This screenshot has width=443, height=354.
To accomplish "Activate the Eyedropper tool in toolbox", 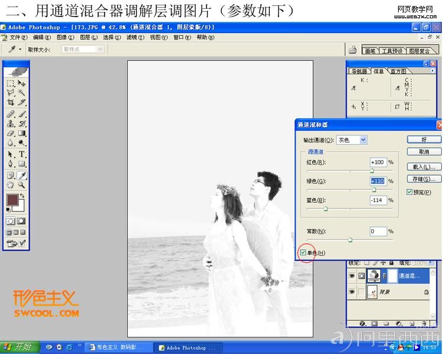I will point(22,176).
